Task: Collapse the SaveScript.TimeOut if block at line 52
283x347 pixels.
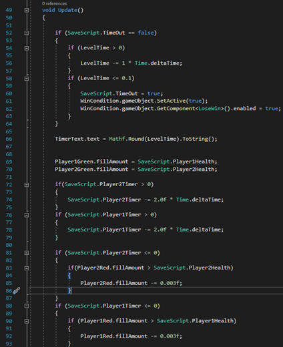Action: pos(26,33)
